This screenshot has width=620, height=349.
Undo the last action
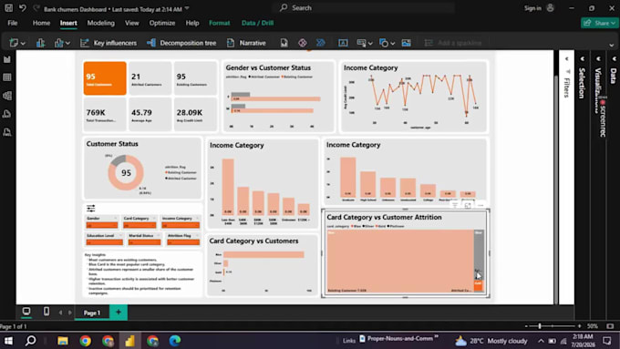tap(23, 8)
